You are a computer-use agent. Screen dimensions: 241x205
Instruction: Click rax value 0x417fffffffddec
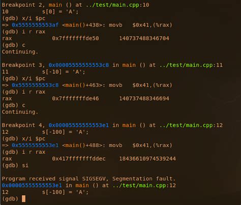point(79,159)
